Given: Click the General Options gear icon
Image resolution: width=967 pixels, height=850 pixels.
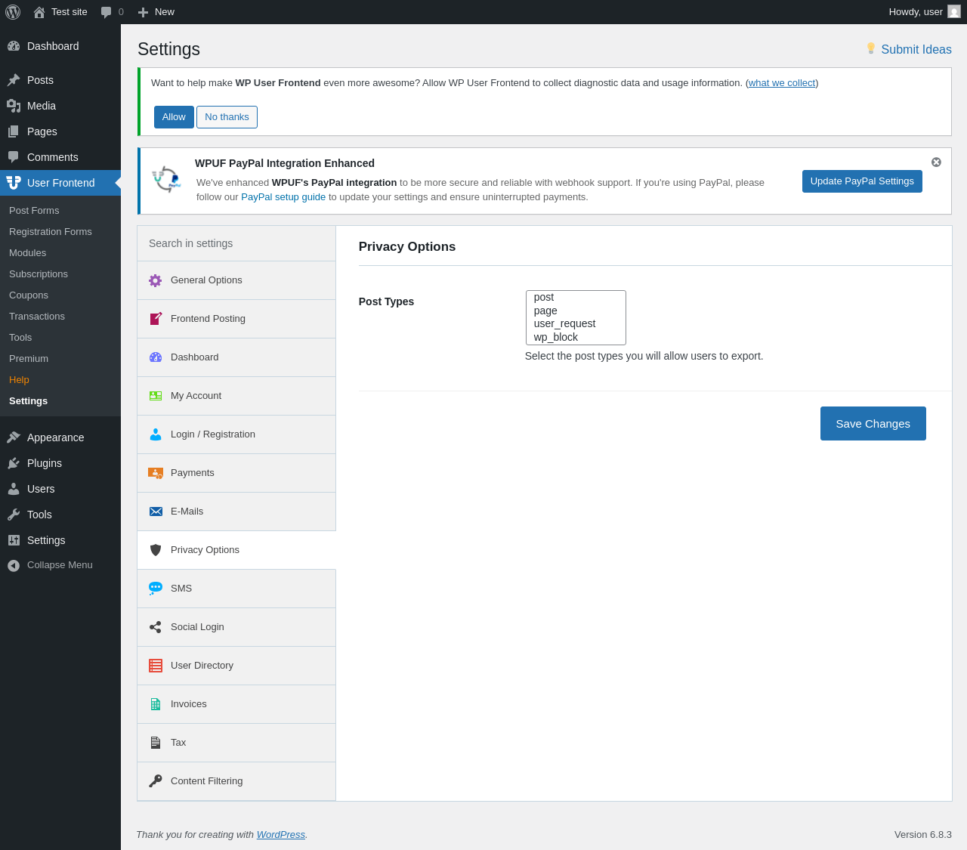Looking at the screenshot, I should [156, 280].
